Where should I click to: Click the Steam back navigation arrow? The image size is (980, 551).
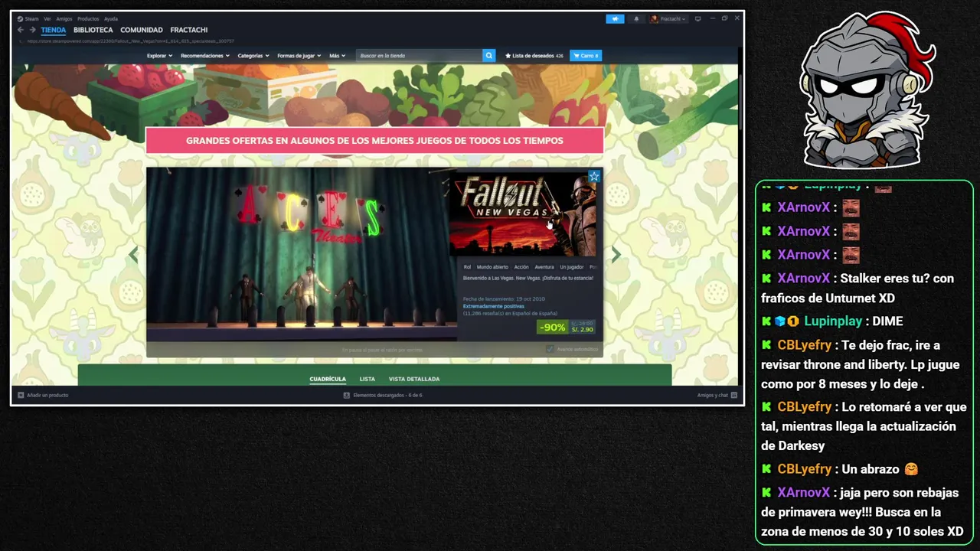tap(21, 30)
